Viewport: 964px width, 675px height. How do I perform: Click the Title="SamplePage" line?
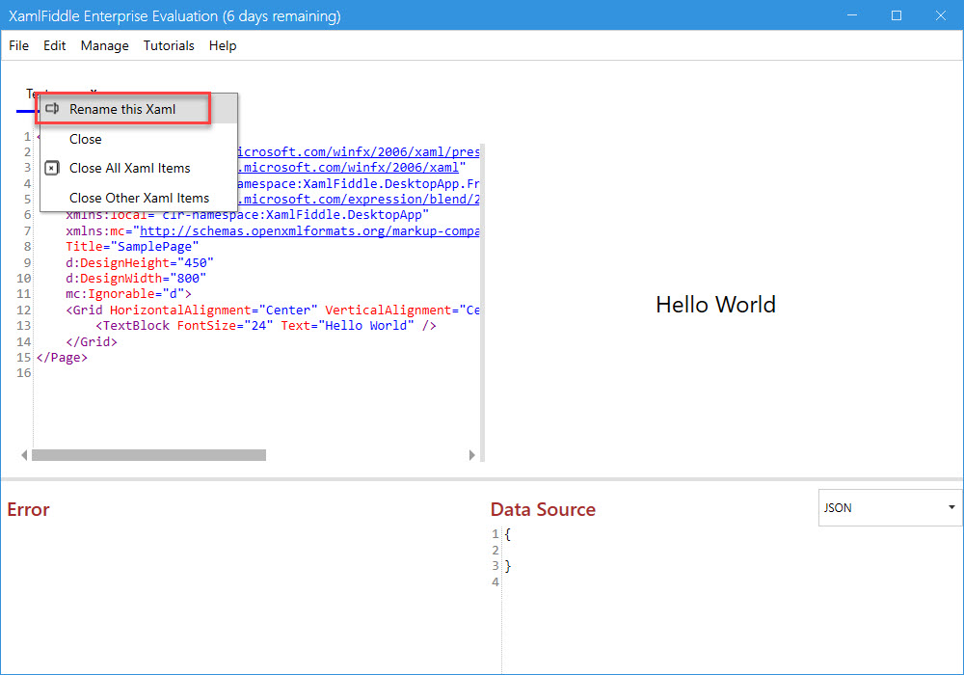132,247
